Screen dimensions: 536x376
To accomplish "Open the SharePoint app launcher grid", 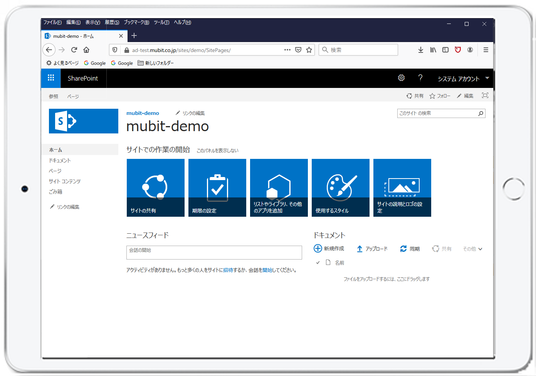I will (51, 78).
